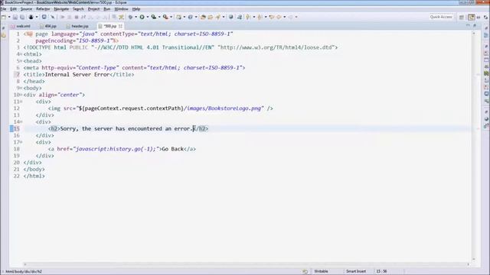Open the Window menu

point(121,9)
